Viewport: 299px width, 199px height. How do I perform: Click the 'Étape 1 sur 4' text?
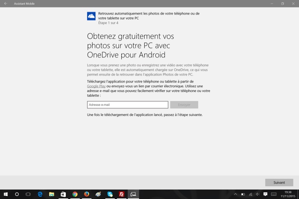108,23
